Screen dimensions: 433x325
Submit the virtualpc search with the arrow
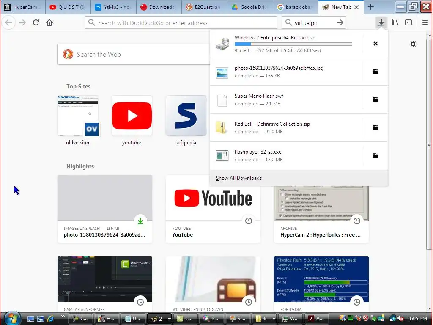tap(340, 23)
